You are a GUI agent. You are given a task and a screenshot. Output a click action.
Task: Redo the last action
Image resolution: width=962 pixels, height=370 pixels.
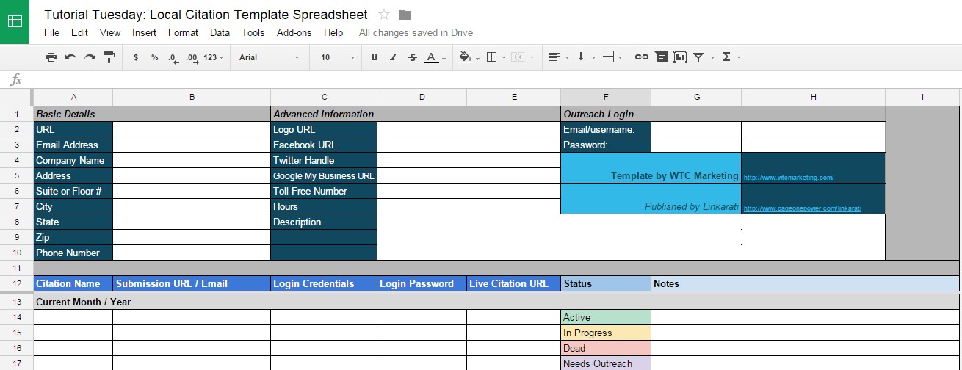(x=90, y=57)
